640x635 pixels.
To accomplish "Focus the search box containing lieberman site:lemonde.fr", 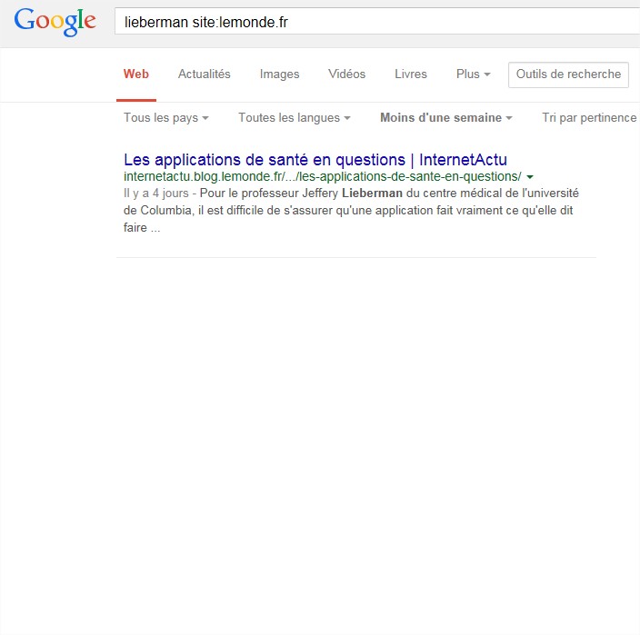I will (377, 22).
